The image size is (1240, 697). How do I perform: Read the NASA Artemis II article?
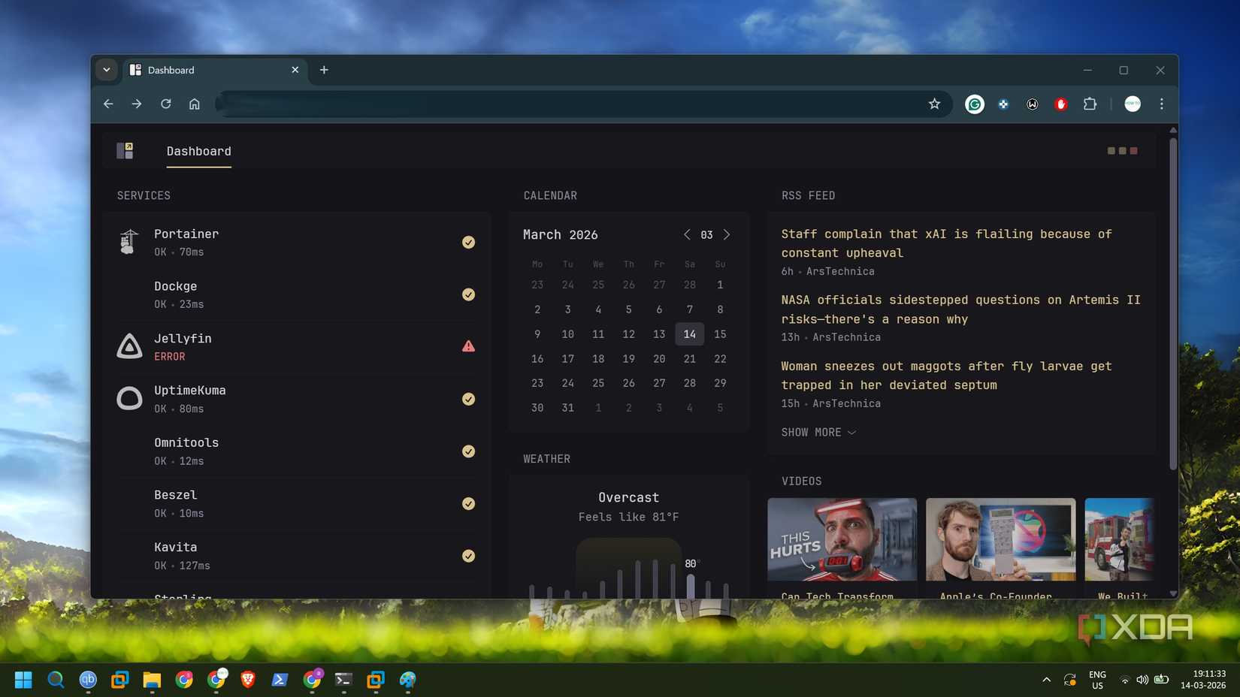point(960,309)
